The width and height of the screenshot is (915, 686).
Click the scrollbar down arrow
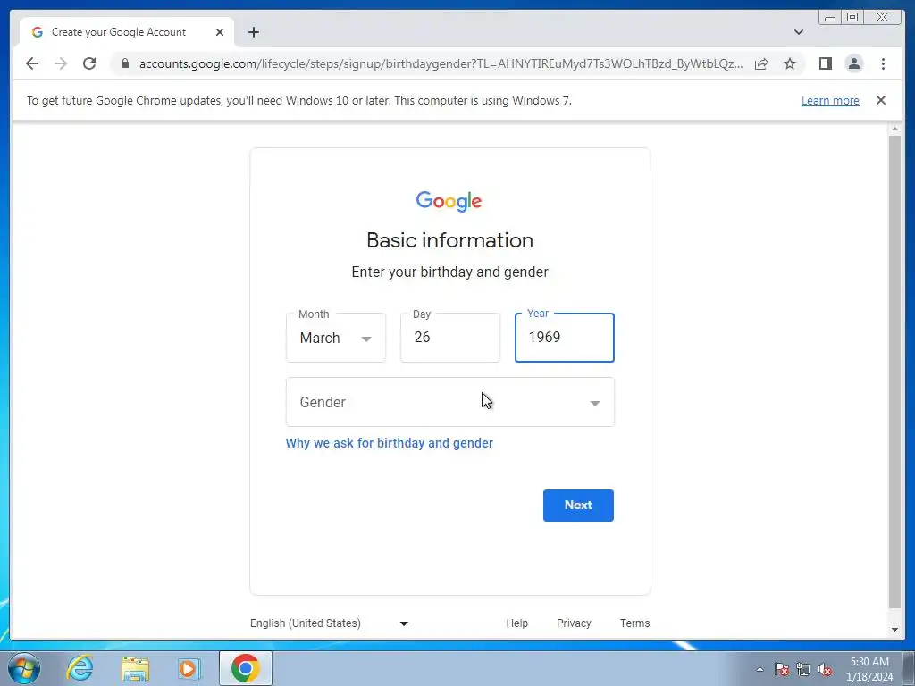(894, 630)
